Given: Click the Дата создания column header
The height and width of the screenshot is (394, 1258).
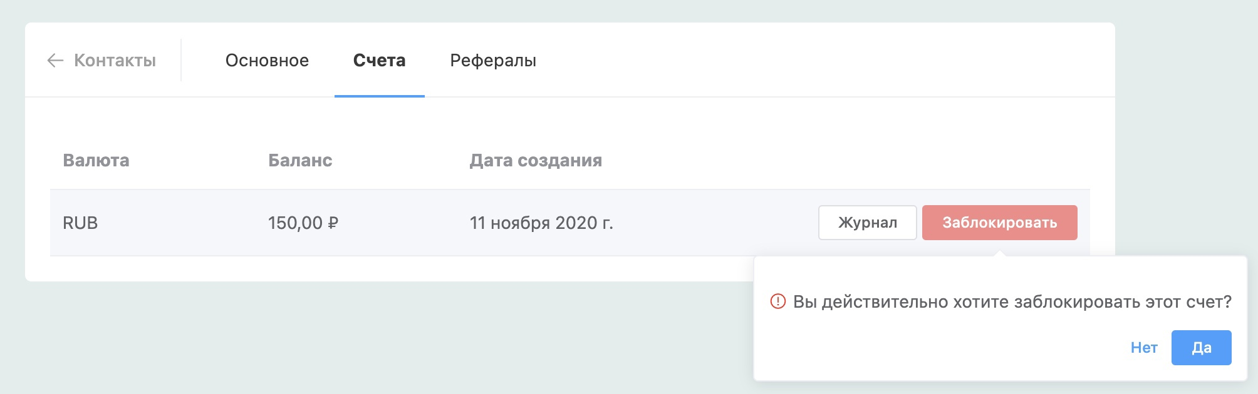Looking at the screenshot, I should pos(536,161).
